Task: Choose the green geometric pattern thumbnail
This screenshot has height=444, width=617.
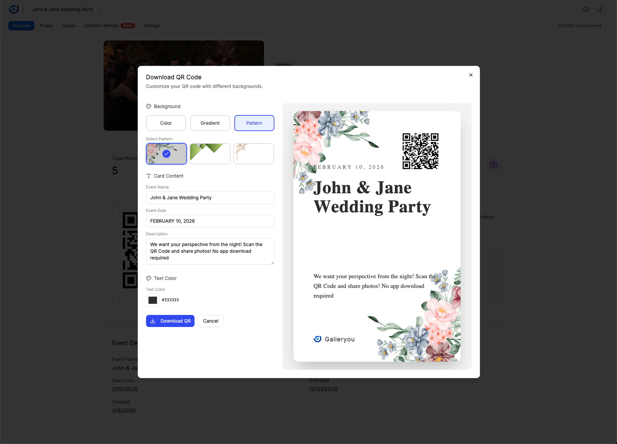Action: [210, 154]
